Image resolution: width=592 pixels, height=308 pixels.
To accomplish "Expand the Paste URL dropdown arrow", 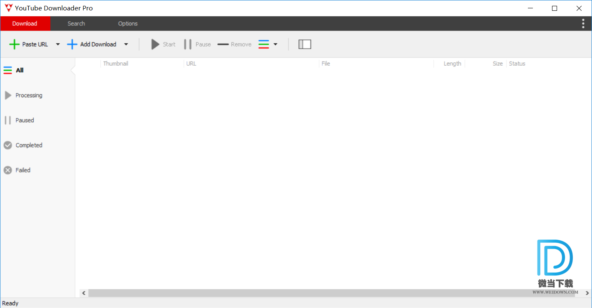I will 58,44.
